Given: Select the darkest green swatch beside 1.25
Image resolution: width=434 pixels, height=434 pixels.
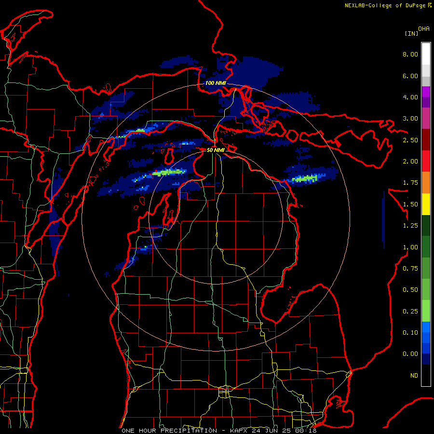Looking at the screenshot, I should [x=426, y=226].
